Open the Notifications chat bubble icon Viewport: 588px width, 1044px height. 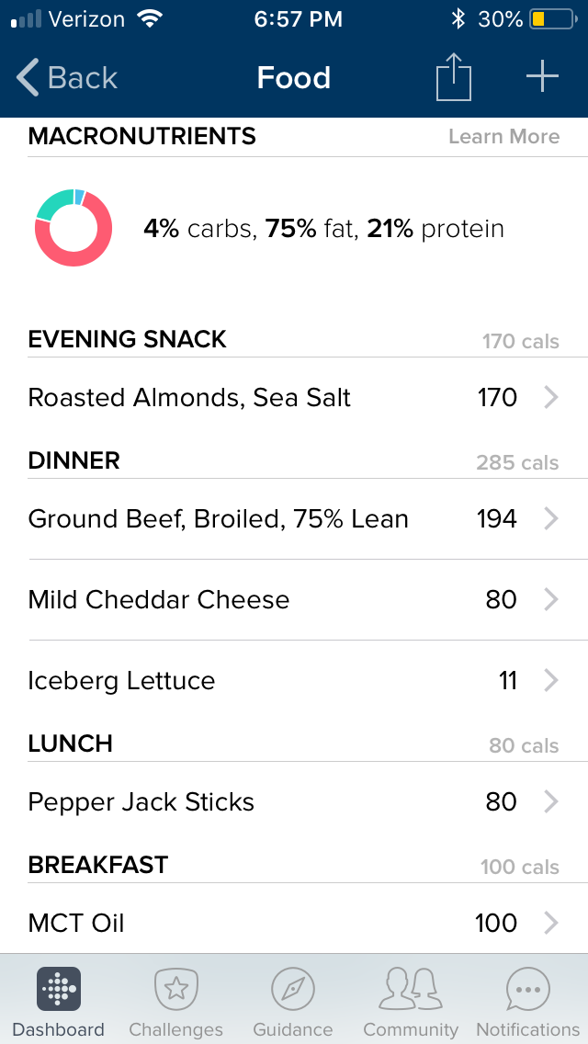pyautogui.click(x=528, y=990)
